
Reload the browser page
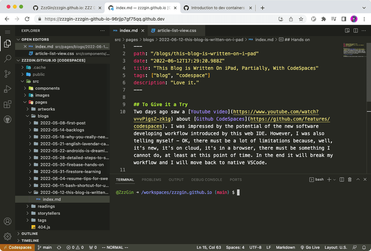[27, 19]
